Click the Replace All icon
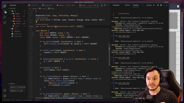 pos(25,91)
